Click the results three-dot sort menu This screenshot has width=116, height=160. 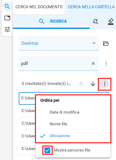point(105,84)
